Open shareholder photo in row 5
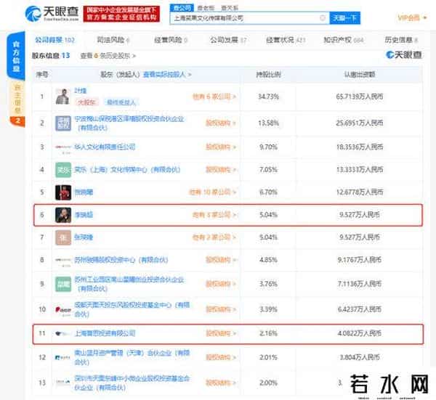The width and height of the screenshot is (436, 400). click(63, 192)
